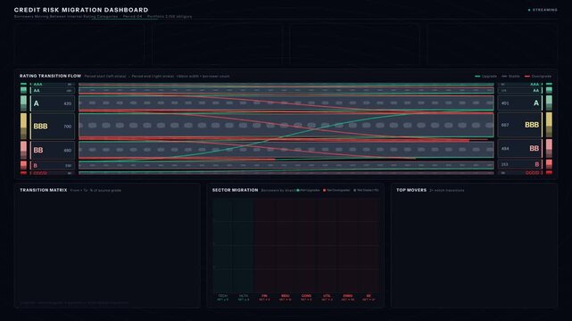Toggle Net Downgrades in Sector Migration legend
572x321 pixels.
336,190
